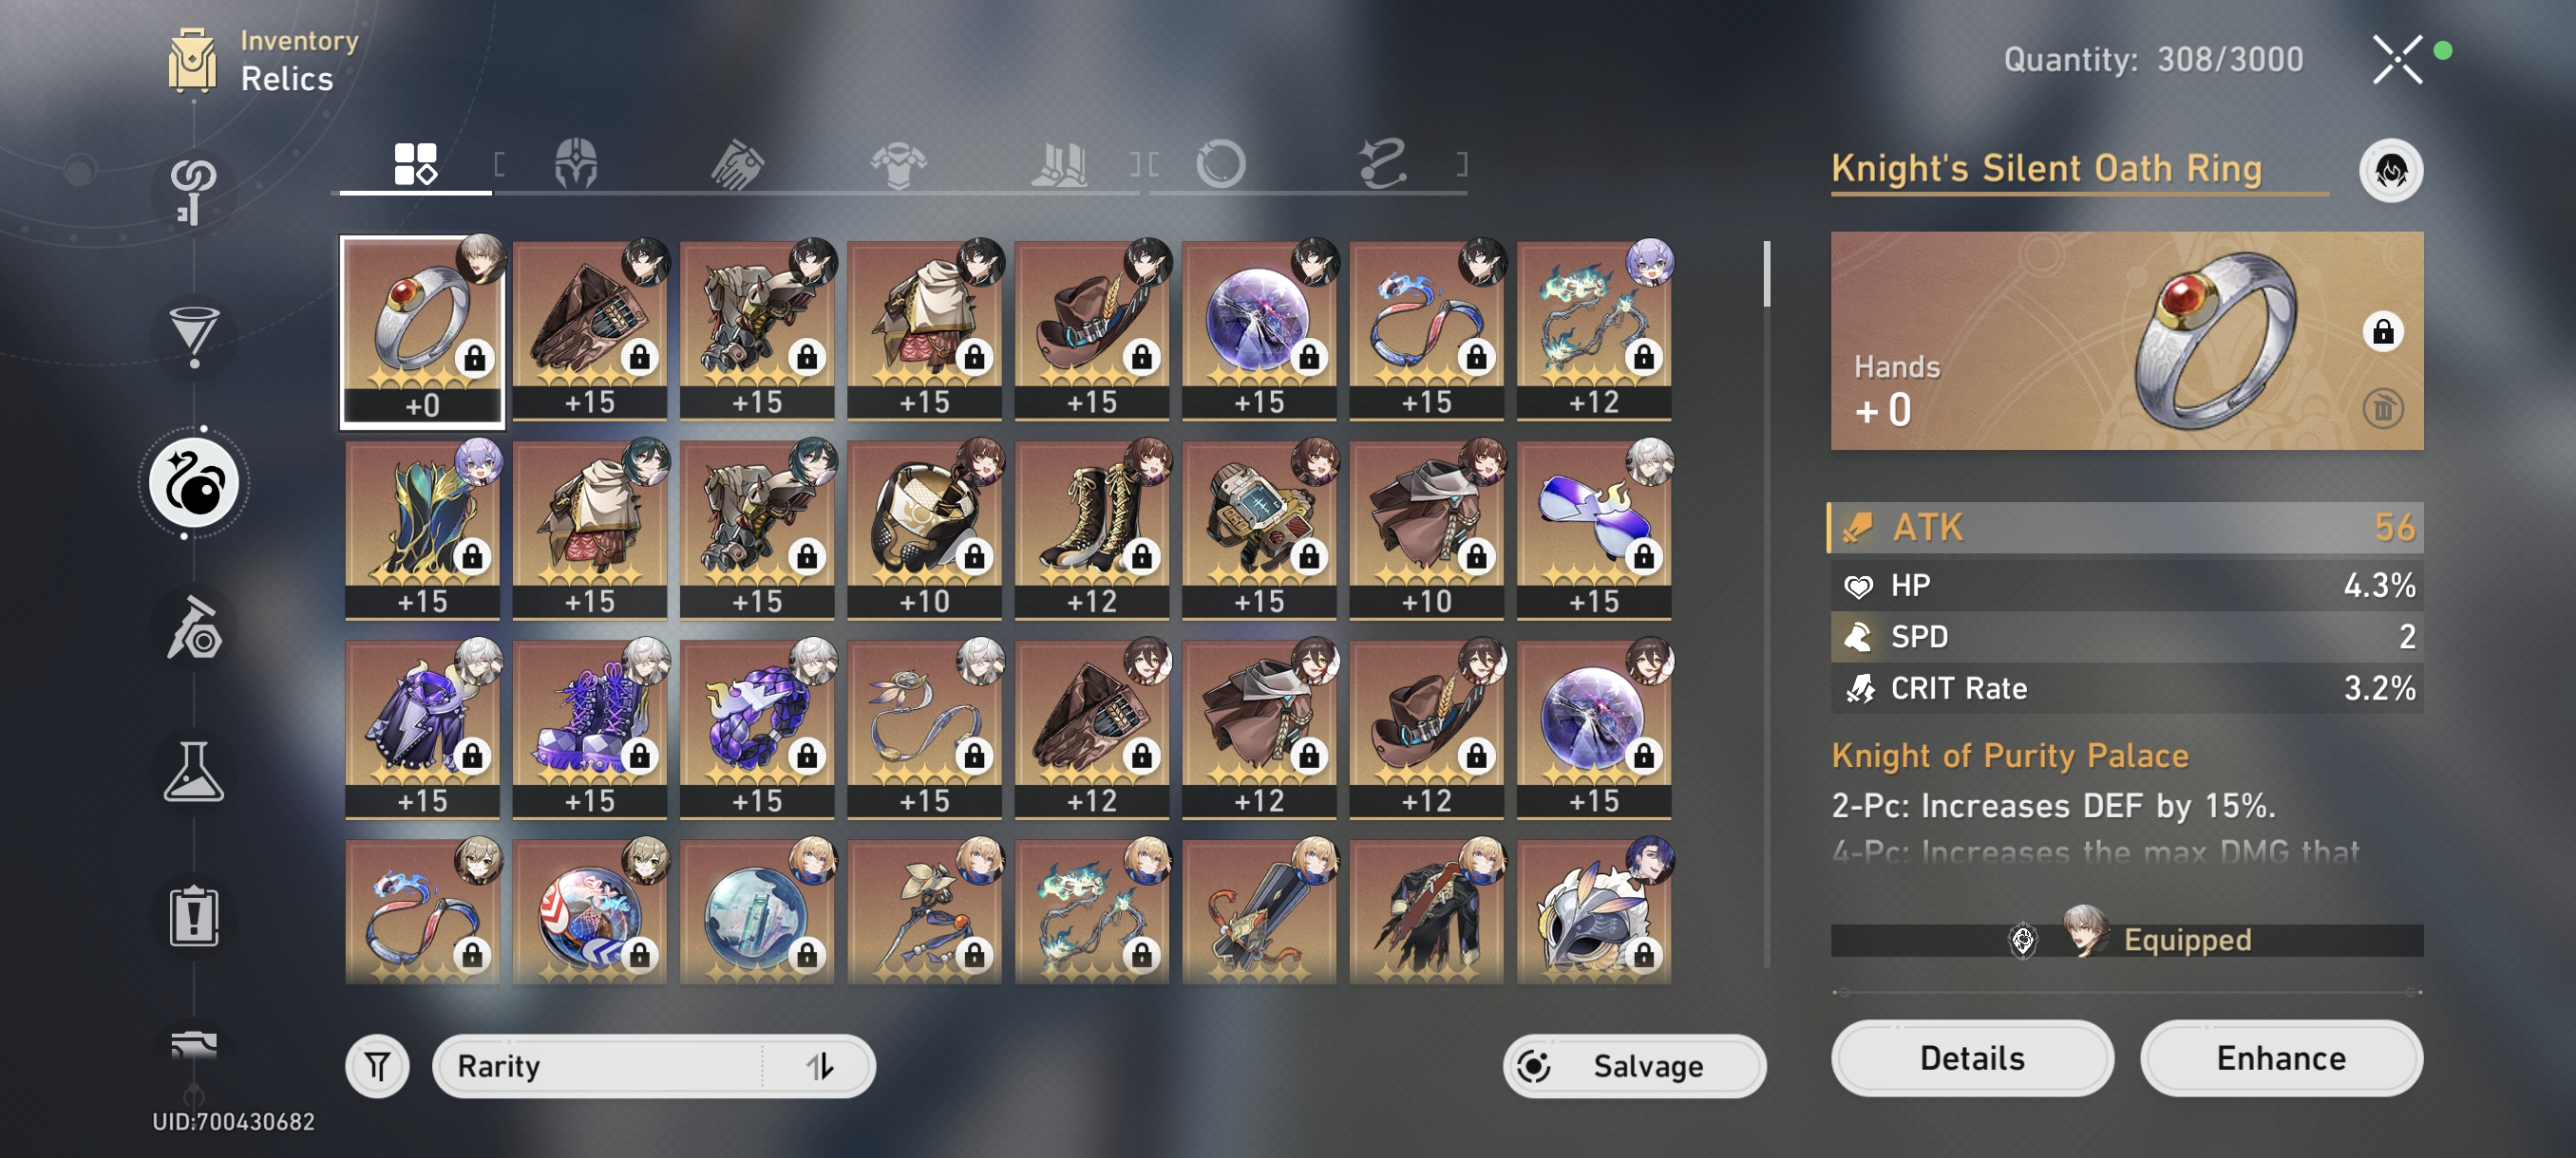Select the Body armor filter tab

pyautogui.click(x=898, y=164)
